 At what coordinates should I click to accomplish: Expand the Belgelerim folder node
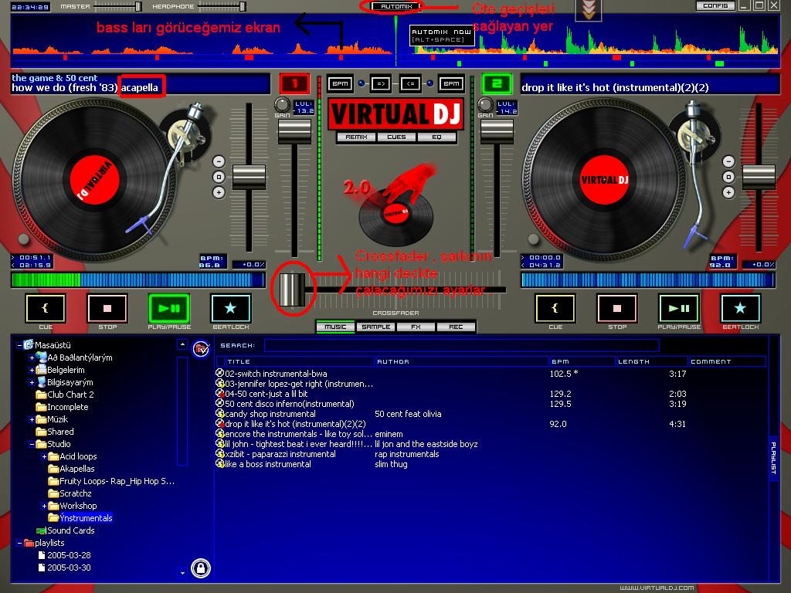click(32, 370)
